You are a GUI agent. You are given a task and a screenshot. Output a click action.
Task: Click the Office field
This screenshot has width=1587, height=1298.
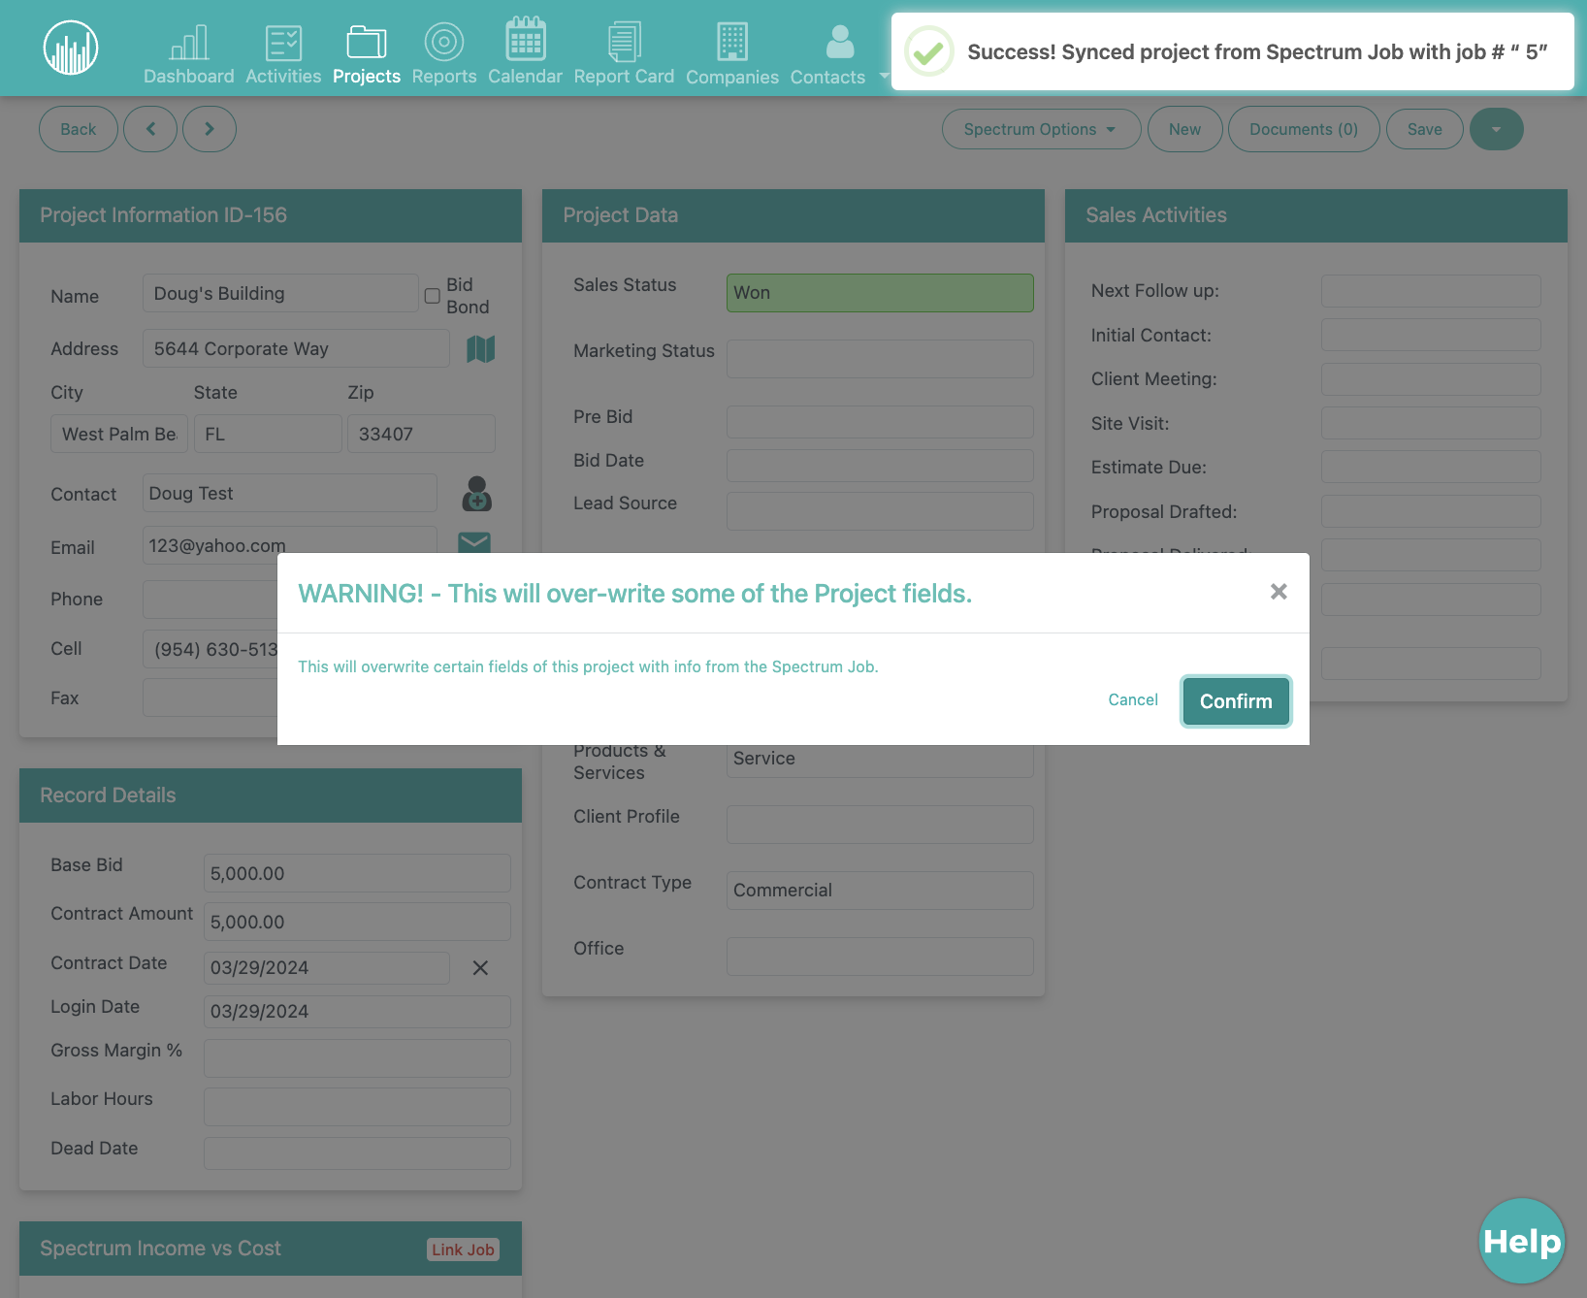[x=880, y=957]
